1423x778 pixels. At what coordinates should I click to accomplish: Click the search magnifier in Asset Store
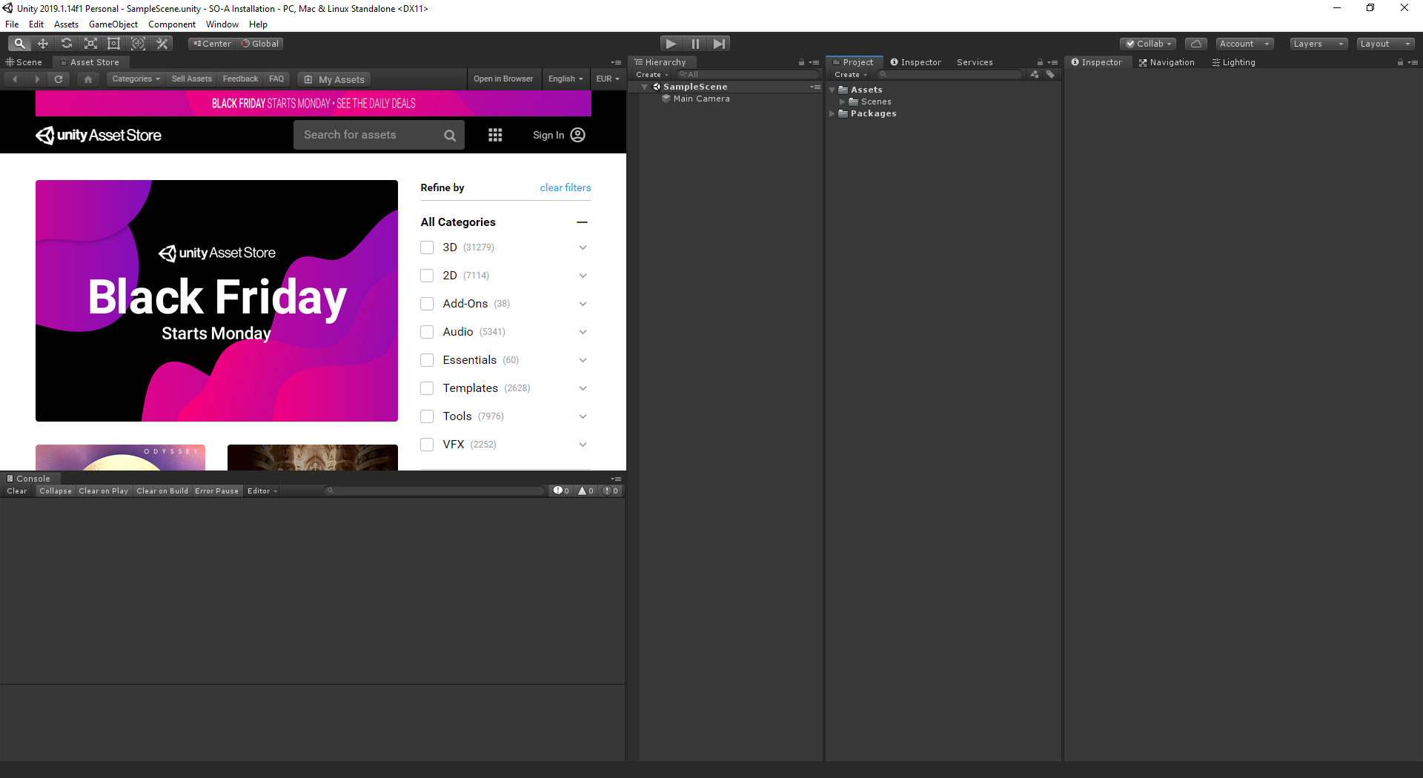tap(450, 135)
